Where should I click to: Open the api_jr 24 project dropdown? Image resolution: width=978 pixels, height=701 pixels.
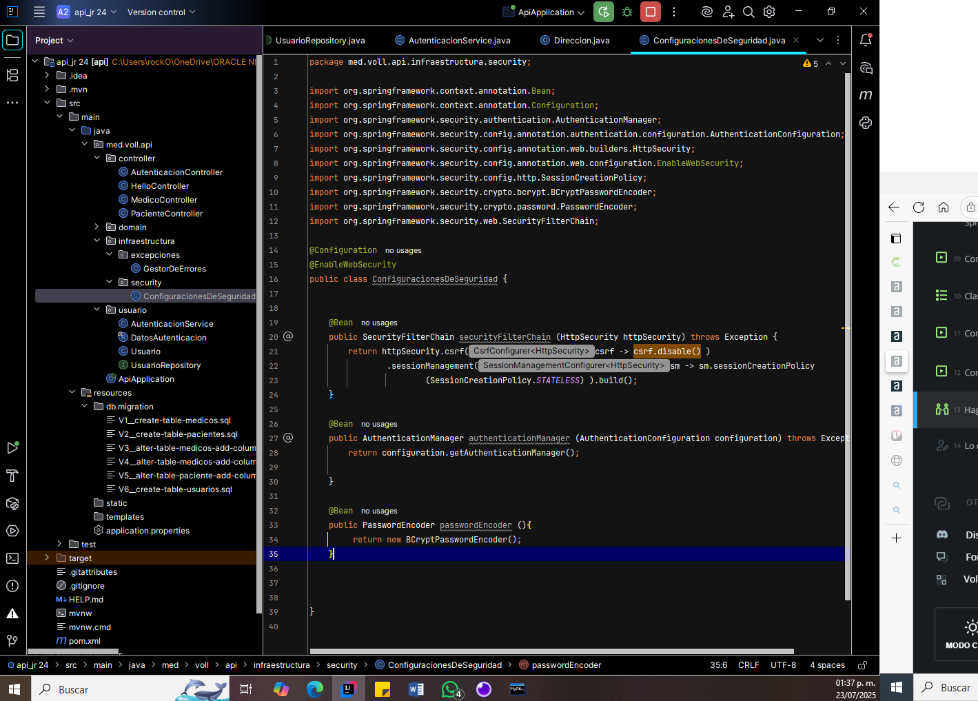click(x=87, y=12)
